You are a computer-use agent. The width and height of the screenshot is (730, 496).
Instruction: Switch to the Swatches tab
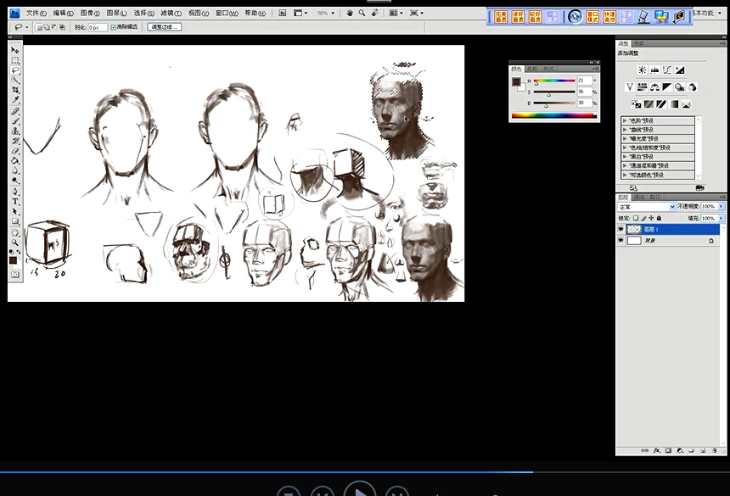click(532, 69)
